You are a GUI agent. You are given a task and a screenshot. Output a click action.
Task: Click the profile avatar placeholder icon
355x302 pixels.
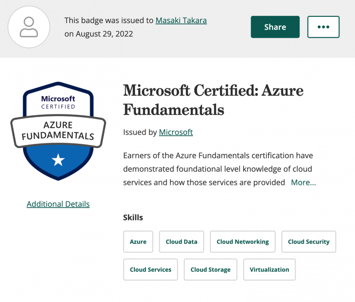click(x=29, y=27)
